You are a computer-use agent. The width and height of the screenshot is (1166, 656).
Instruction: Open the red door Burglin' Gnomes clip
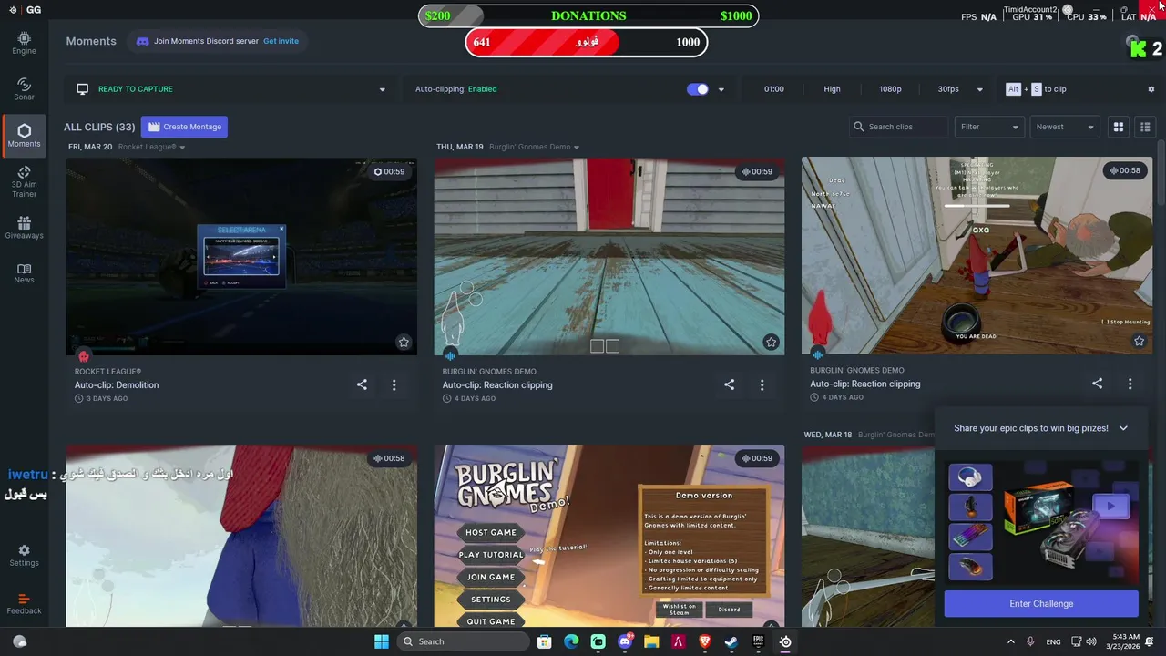pos(609,257)
